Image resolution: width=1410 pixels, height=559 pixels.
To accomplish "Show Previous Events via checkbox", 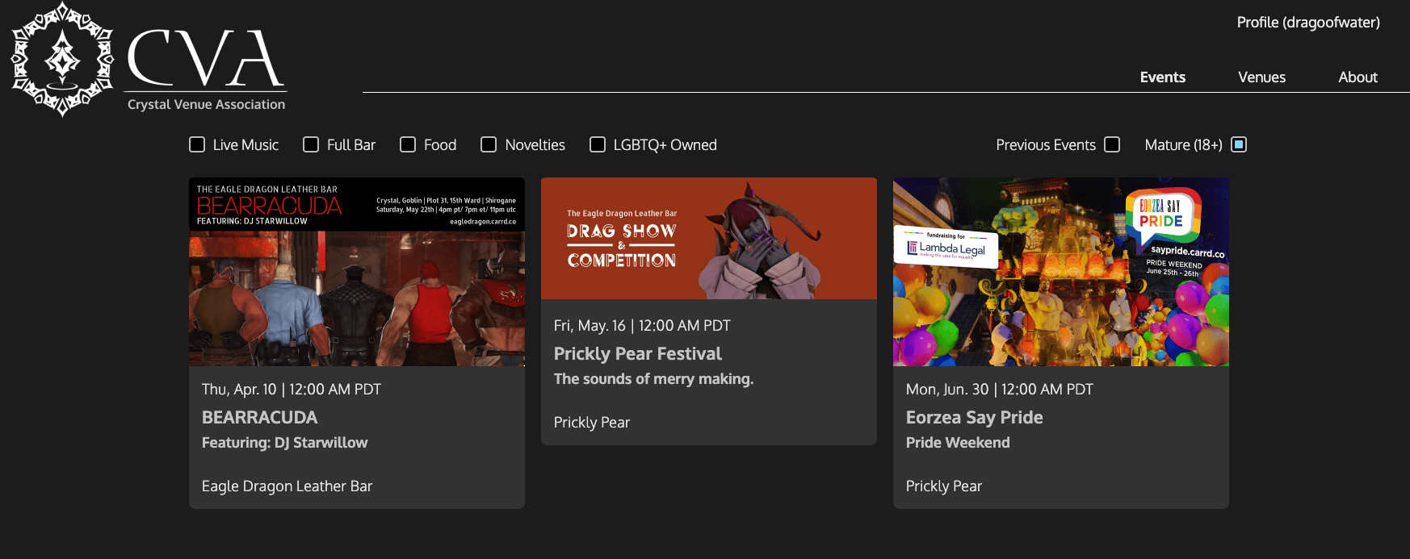I will (1112, 144).
